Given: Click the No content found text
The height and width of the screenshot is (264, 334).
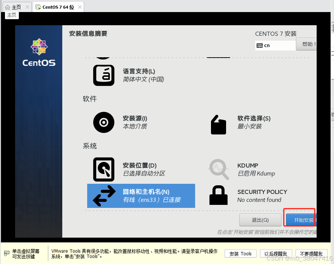Looking at the screenshot, I should (259, 200).
